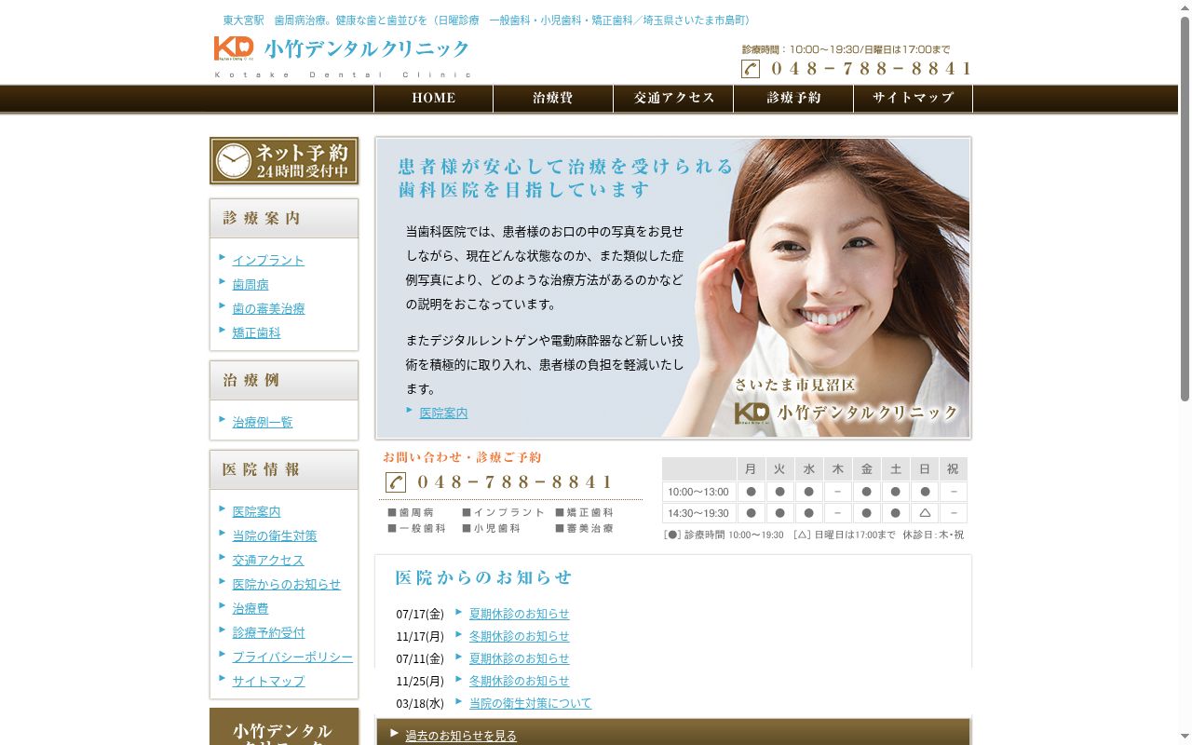Image resolution: width=1192 pixels, height=745 pixels.
Task: Click the 医院情報 sidebar heading
Action: (x=284, y=469)
